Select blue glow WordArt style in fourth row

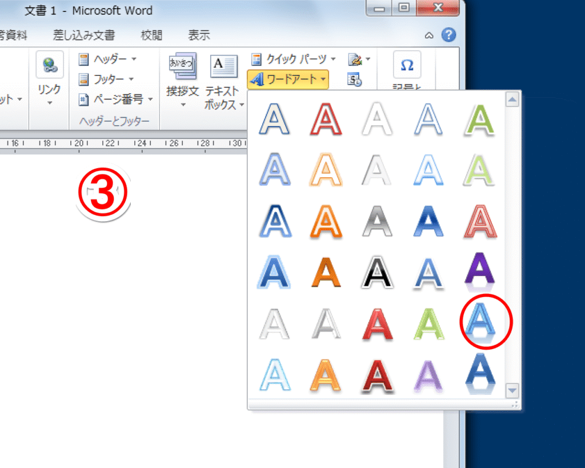(x=274, y=272)
